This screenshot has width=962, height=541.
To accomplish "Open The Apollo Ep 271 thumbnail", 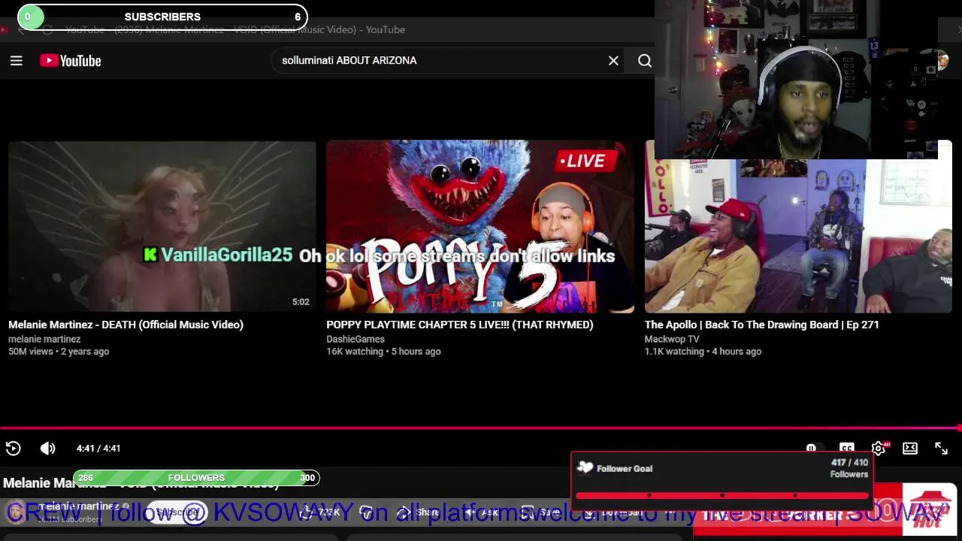I will click(x=798, y=236).
